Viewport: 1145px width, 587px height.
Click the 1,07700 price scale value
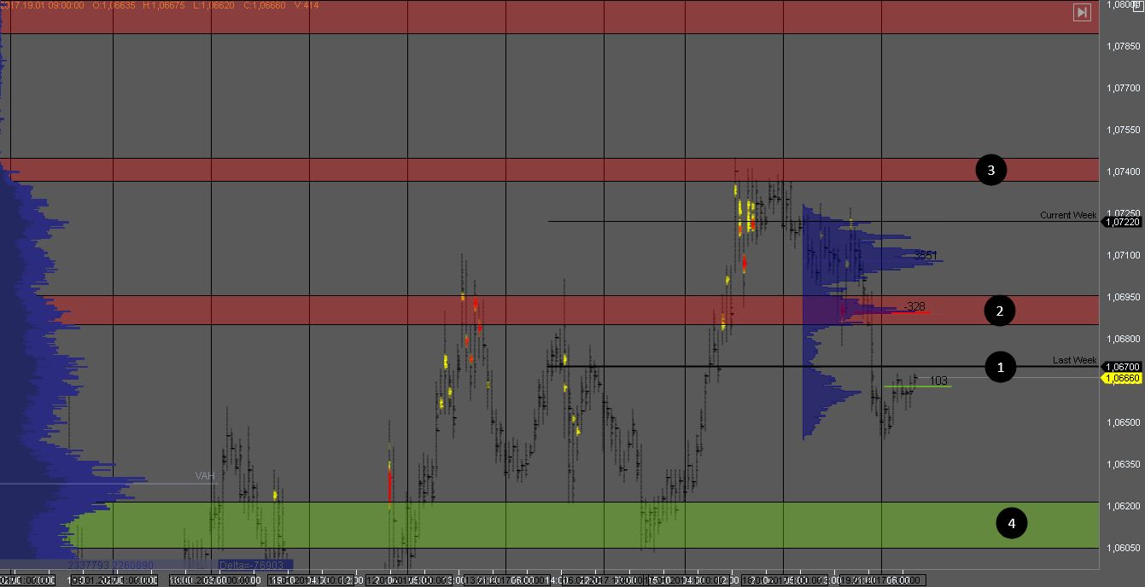coord(1122,88)
